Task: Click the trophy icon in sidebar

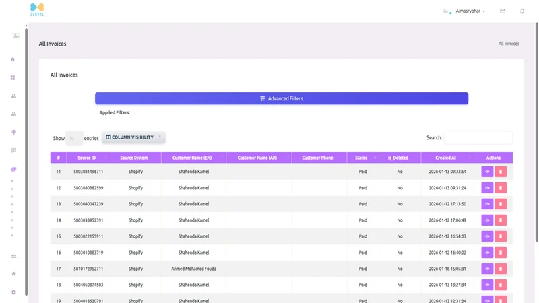Action: pos(13,132)
